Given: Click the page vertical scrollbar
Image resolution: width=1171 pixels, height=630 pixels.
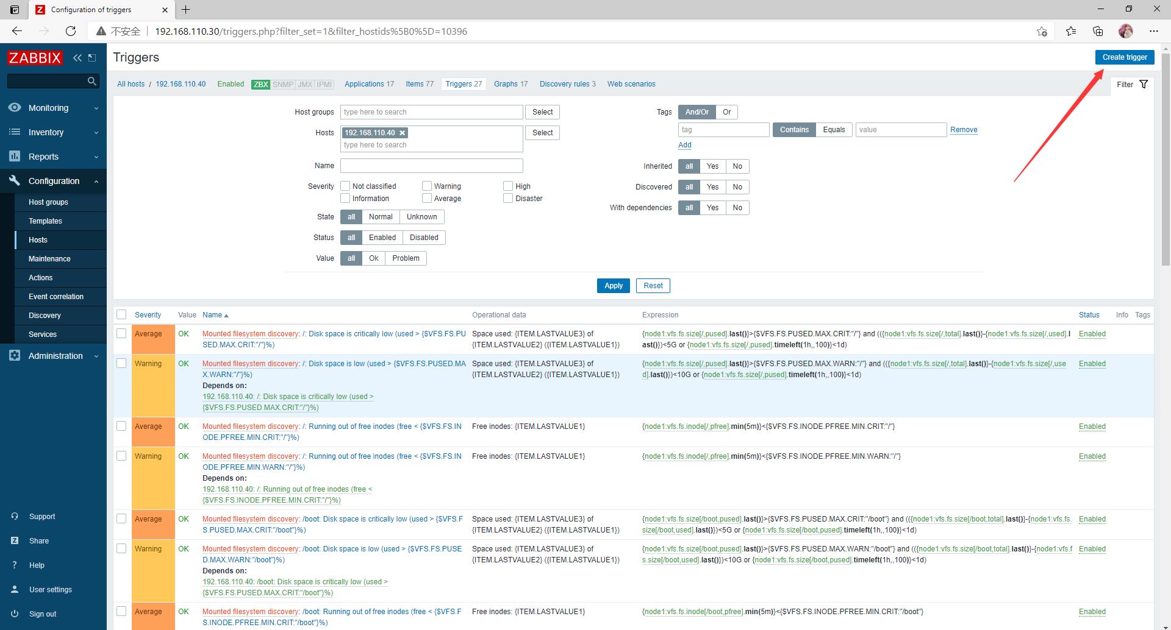Looking at the screenshot, I should click(x=1166, y=158).
